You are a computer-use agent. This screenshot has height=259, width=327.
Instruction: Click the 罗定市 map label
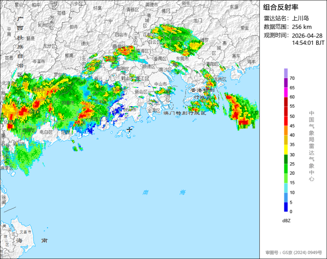[60, 75]
